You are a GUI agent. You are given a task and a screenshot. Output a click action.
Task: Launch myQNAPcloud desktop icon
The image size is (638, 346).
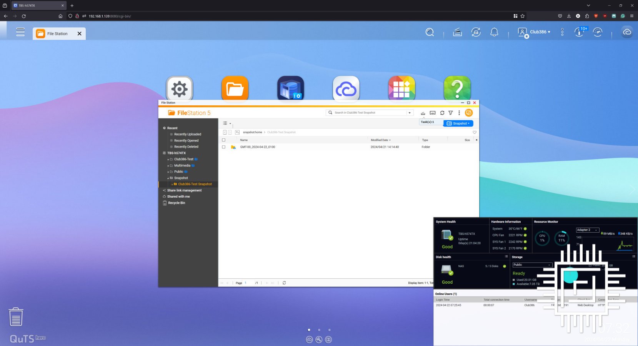coord(346,88)
